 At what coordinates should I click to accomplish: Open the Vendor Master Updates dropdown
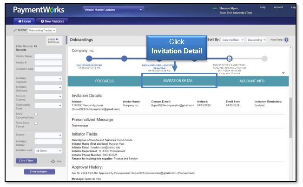click(x=113, y=10)
